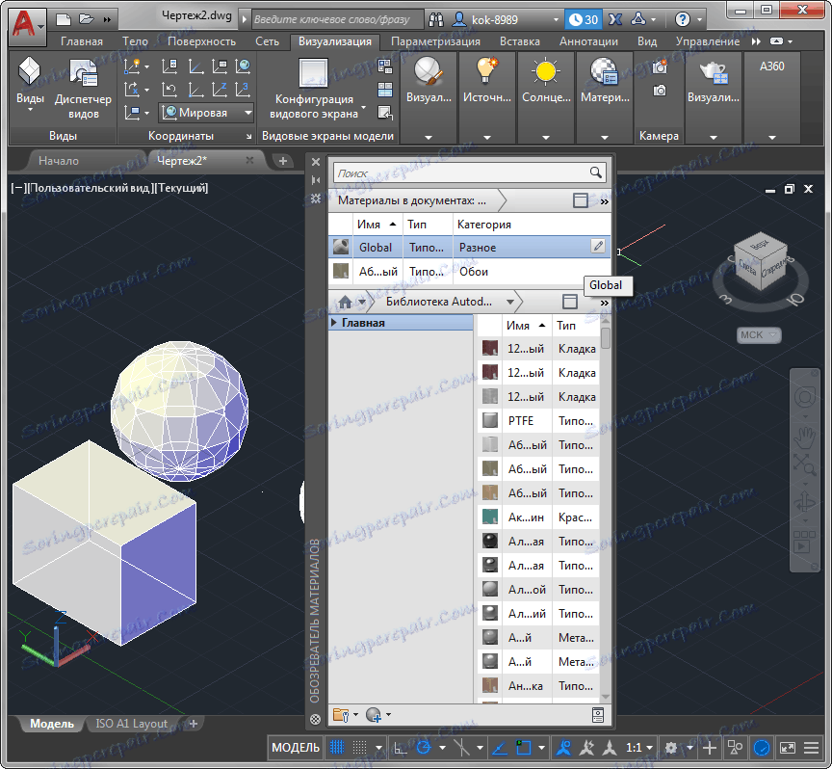Image resolution: width=832 pixels, height=769 pixels.
Task: Open the 1:1 annotation scale dropdown
Action: click(x=639, y=748)
